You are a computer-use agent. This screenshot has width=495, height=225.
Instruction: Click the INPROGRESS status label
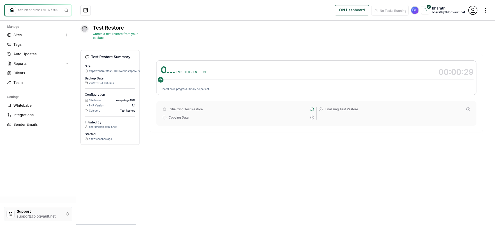click(188, 72)
